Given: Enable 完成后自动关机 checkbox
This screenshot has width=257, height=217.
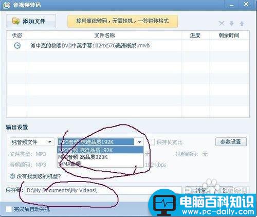Looking at the screenshot, I should [x=9, y=209].
